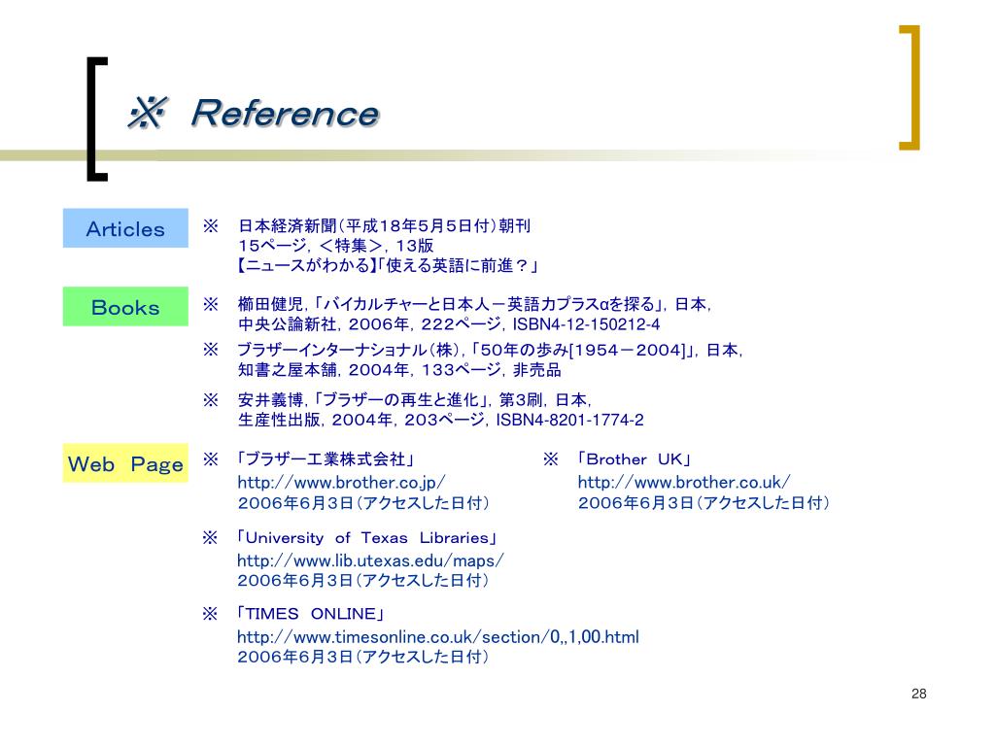This screenshot has width=995, height=746.
Task: Click the ※ bullet before Brother UK
Action: point(551,459)
